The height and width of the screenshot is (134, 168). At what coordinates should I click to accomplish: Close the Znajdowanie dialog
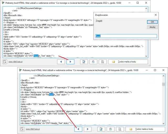point(155,15)
